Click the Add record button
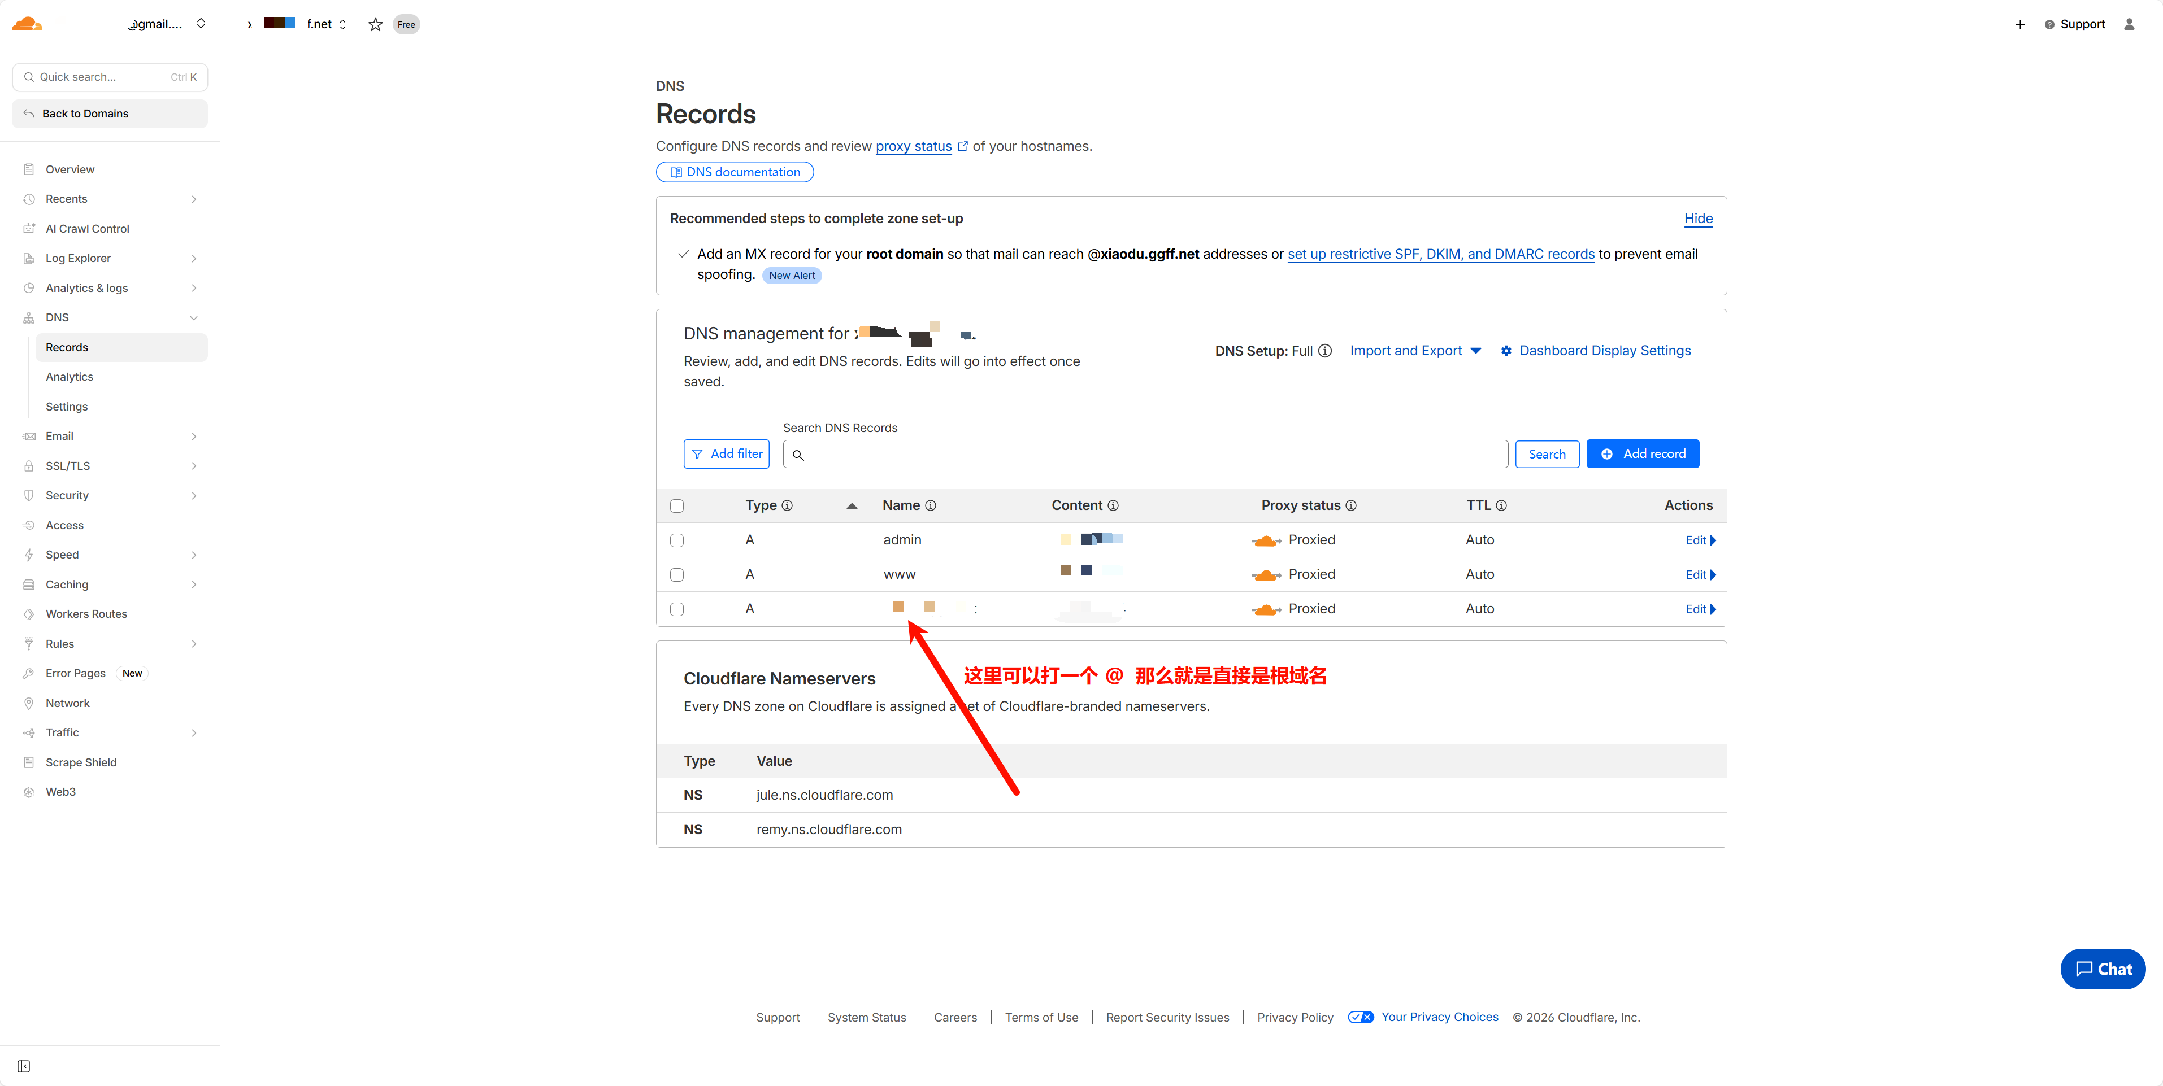This screenshot has height=1086, width=2163. (1643, 454)
